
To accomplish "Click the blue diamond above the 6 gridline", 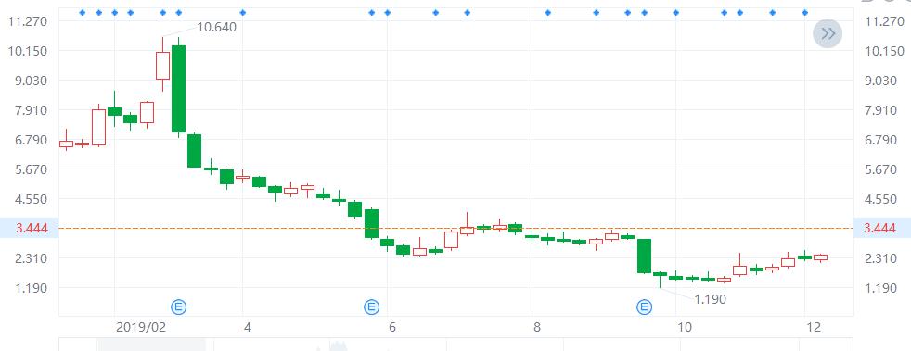I will click(388, 12).
